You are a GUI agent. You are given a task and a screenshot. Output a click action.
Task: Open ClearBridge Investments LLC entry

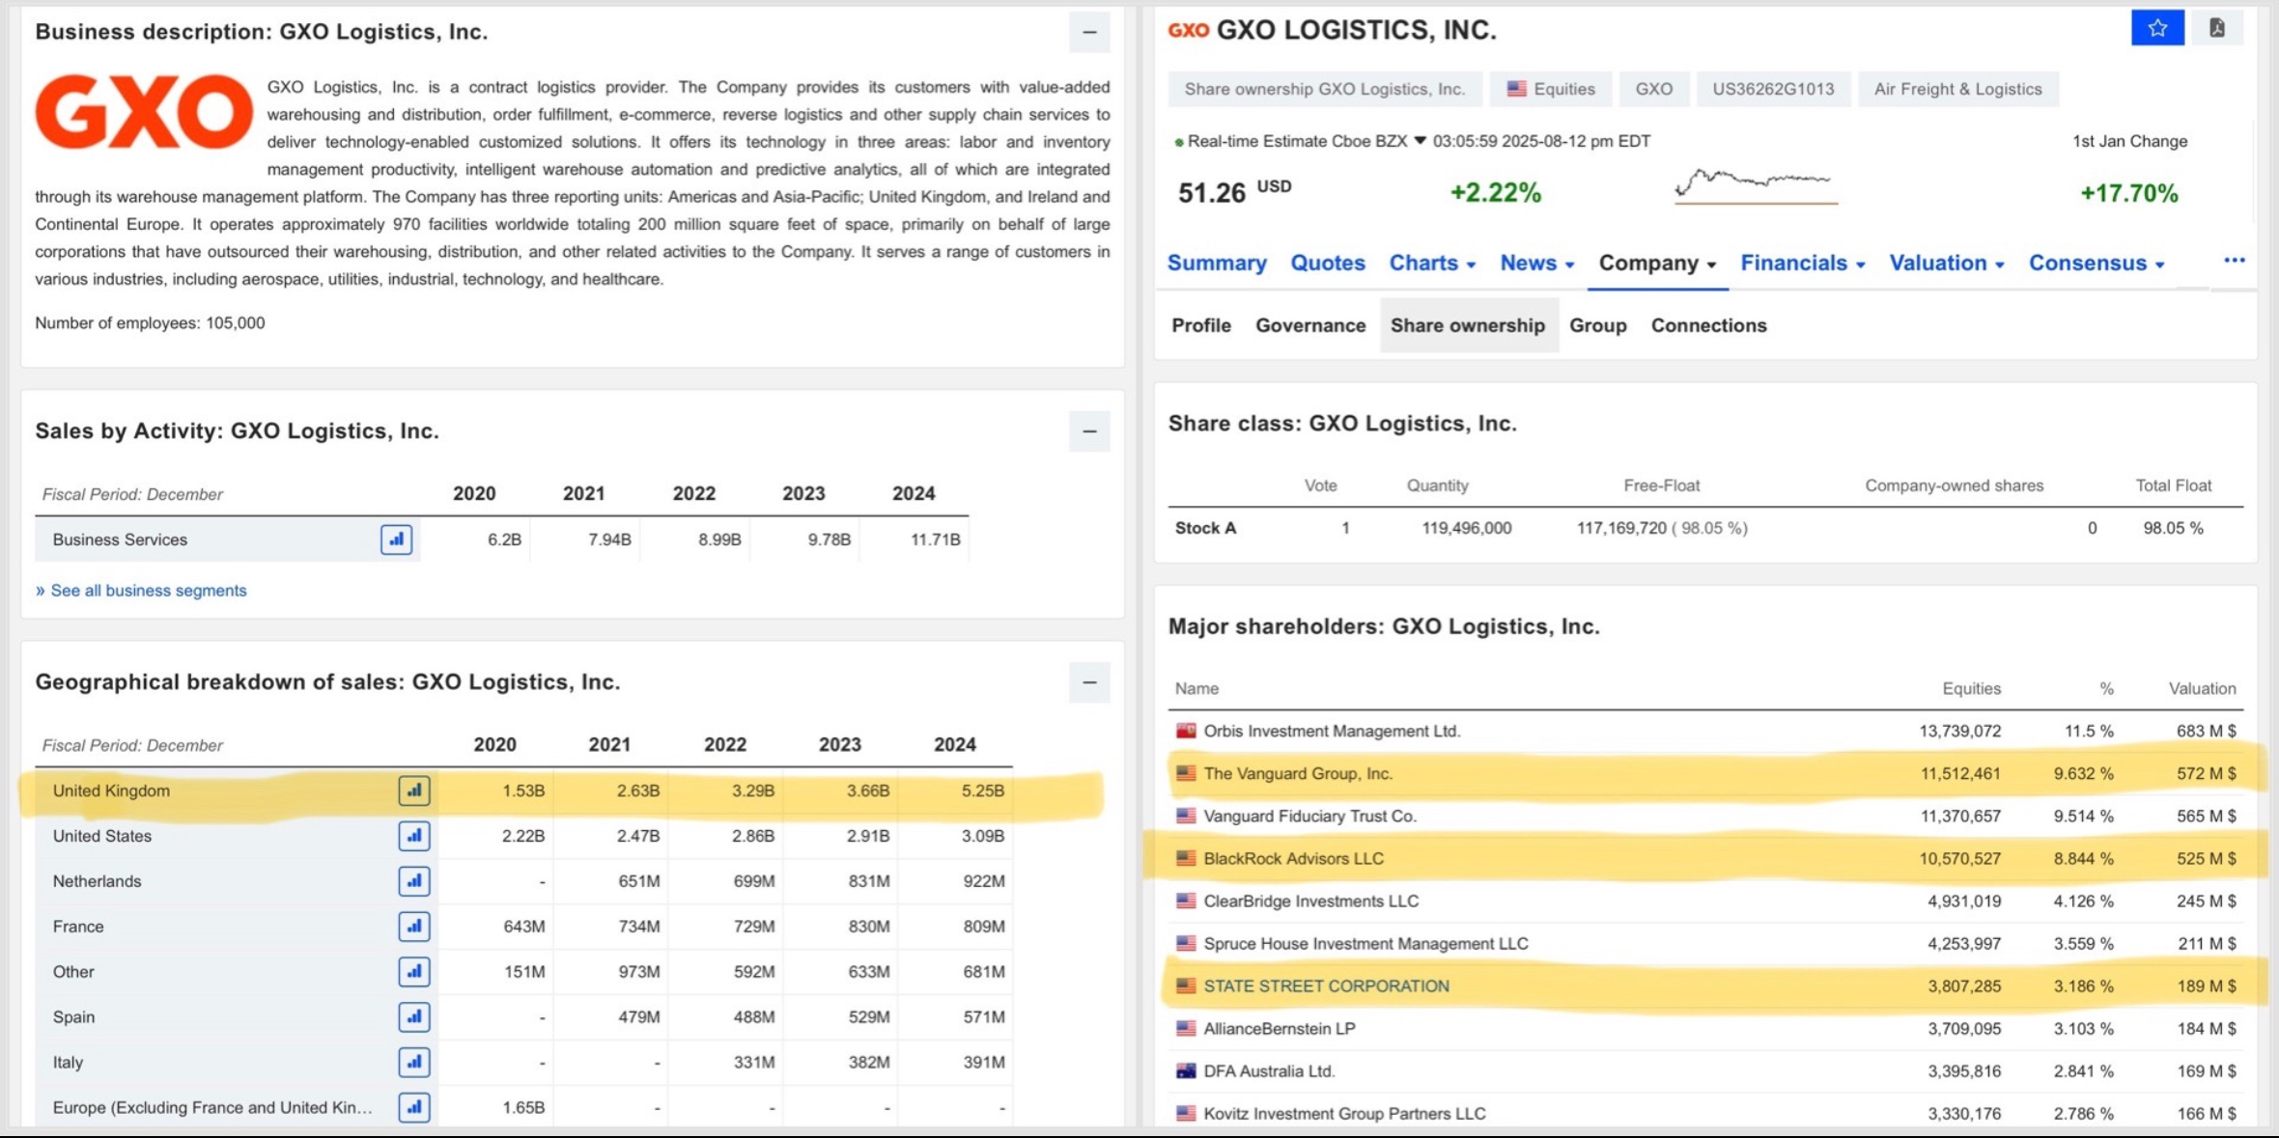coord(1310,901)
